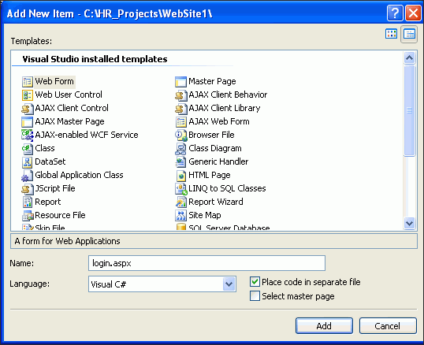Select the DataSet template icon
The width and height of the screenshot is (424, 345).
(28, 162)
